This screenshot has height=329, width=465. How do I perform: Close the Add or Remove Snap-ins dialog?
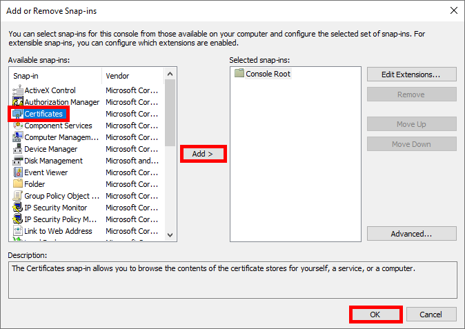point(454,10)
